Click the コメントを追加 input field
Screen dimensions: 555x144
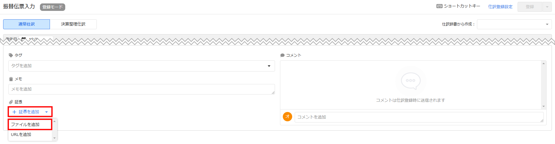coord(419,117)
